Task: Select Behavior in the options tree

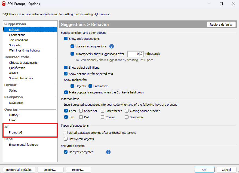Action: click(x=30, y=30)
